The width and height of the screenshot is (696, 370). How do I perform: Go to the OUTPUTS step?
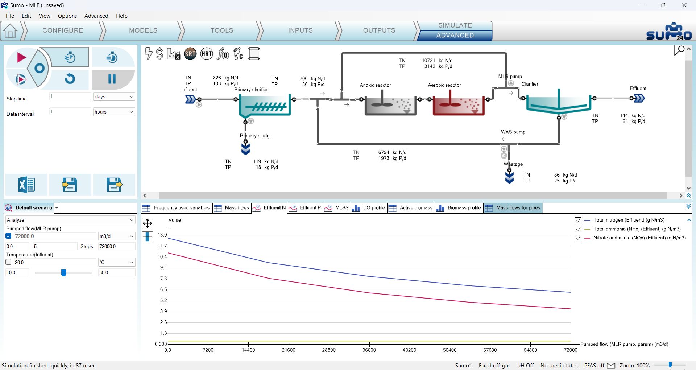379,30
